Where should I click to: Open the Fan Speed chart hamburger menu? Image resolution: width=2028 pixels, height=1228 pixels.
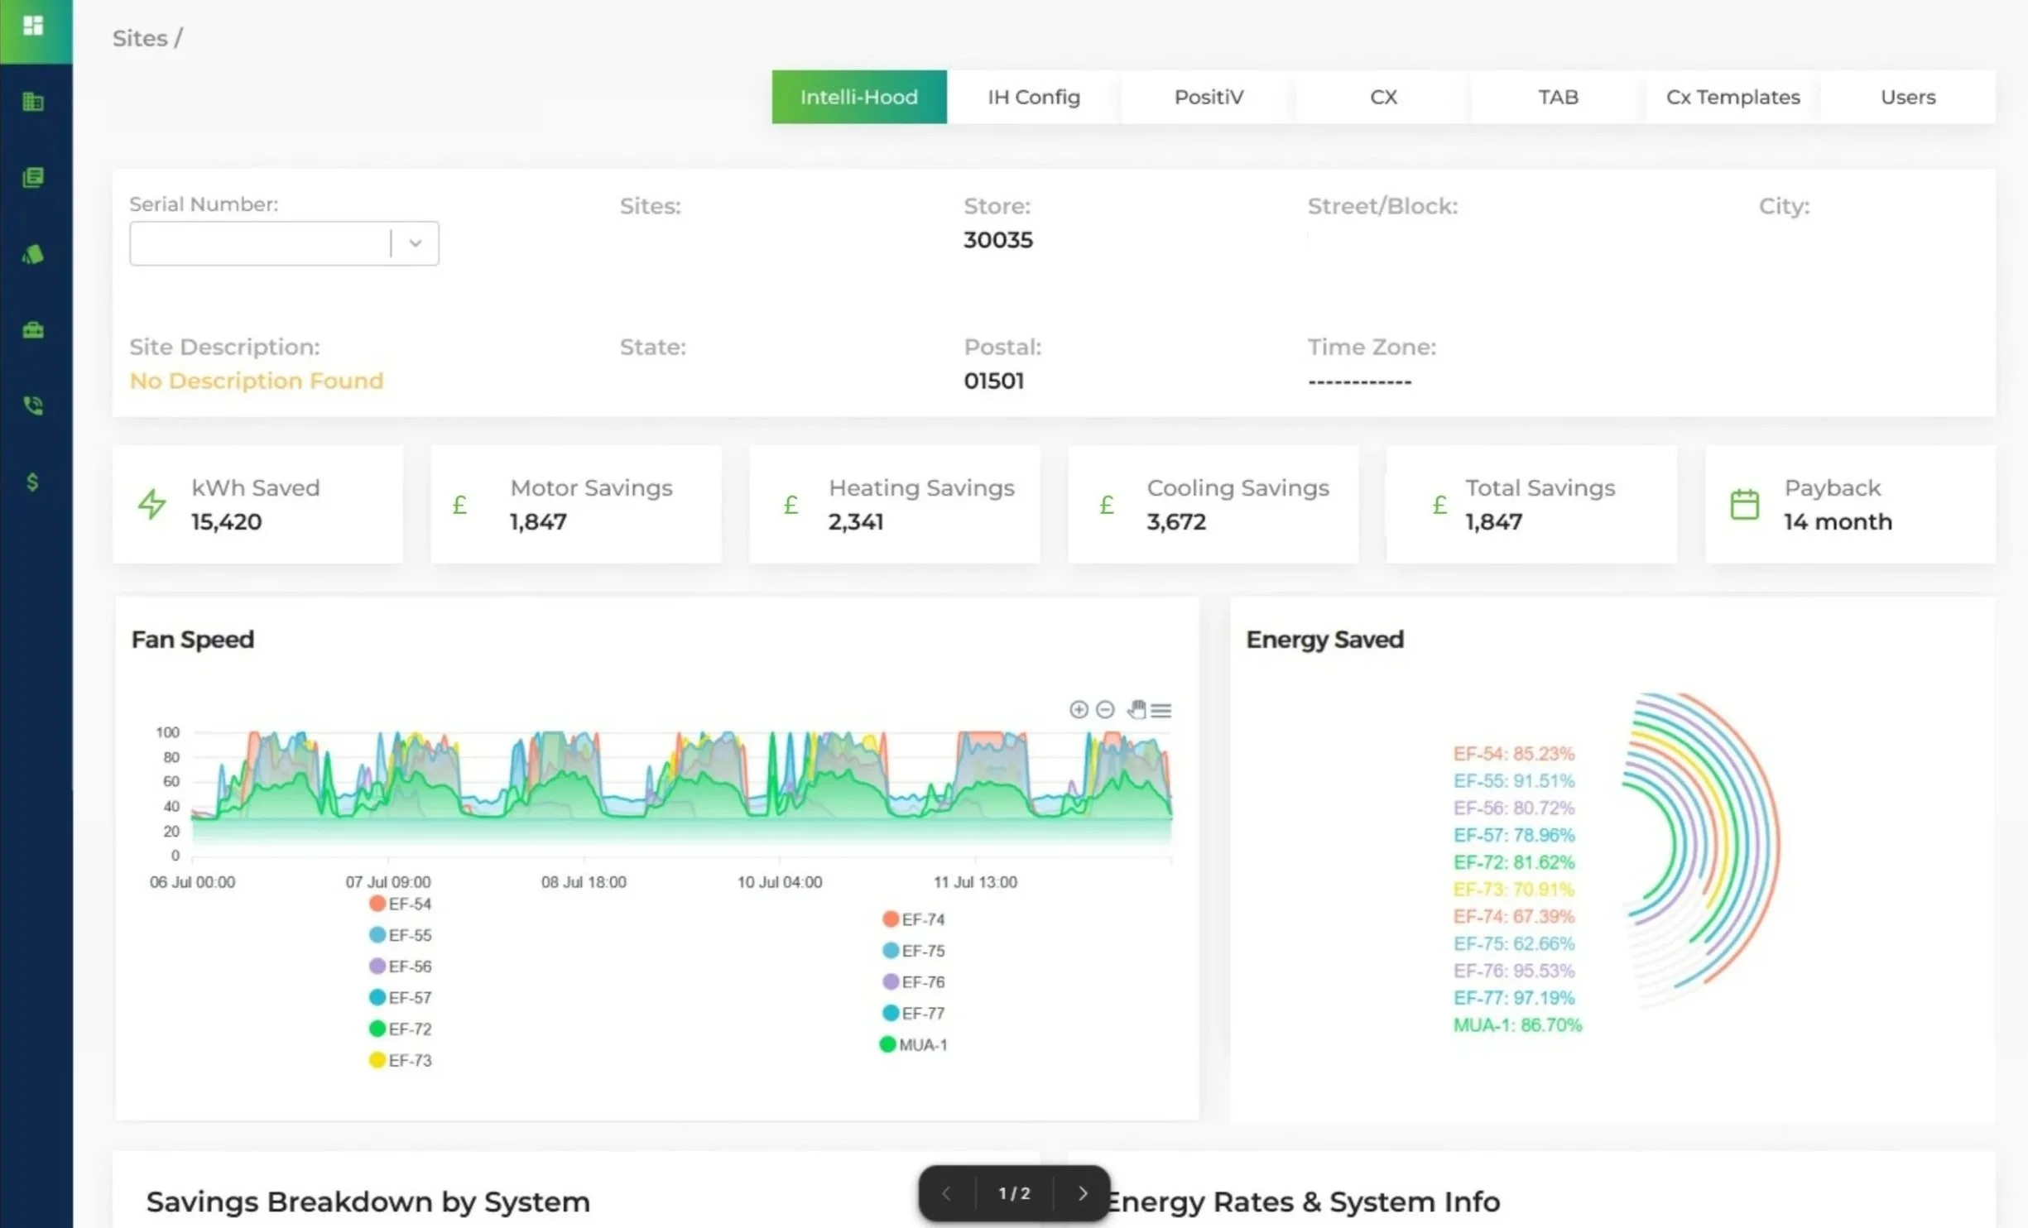pyautogui.click(x=1161, y=710)
